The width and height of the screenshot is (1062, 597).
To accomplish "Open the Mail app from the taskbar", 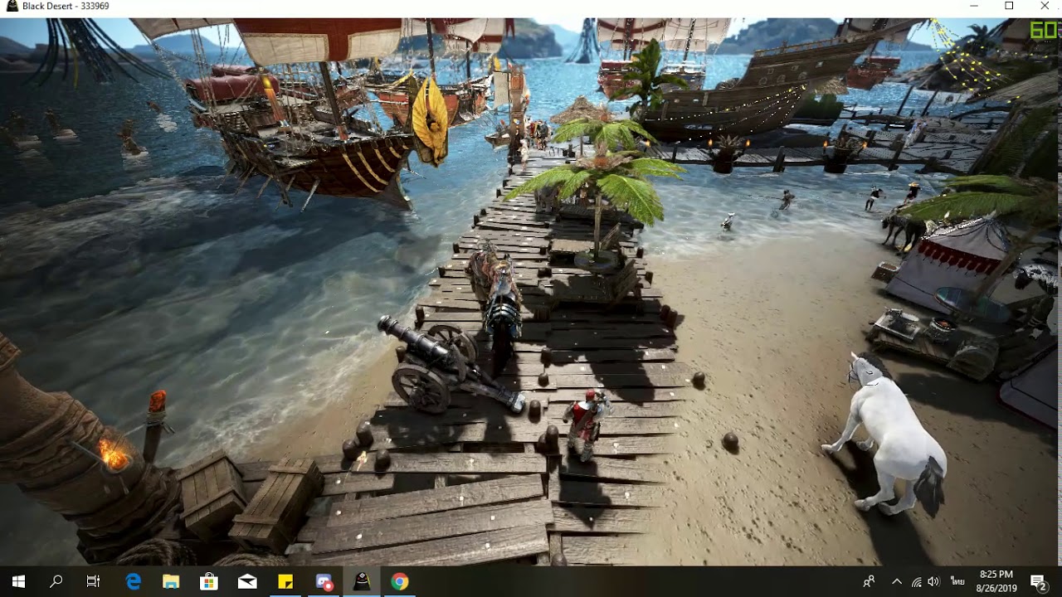I will click(247, 581).
